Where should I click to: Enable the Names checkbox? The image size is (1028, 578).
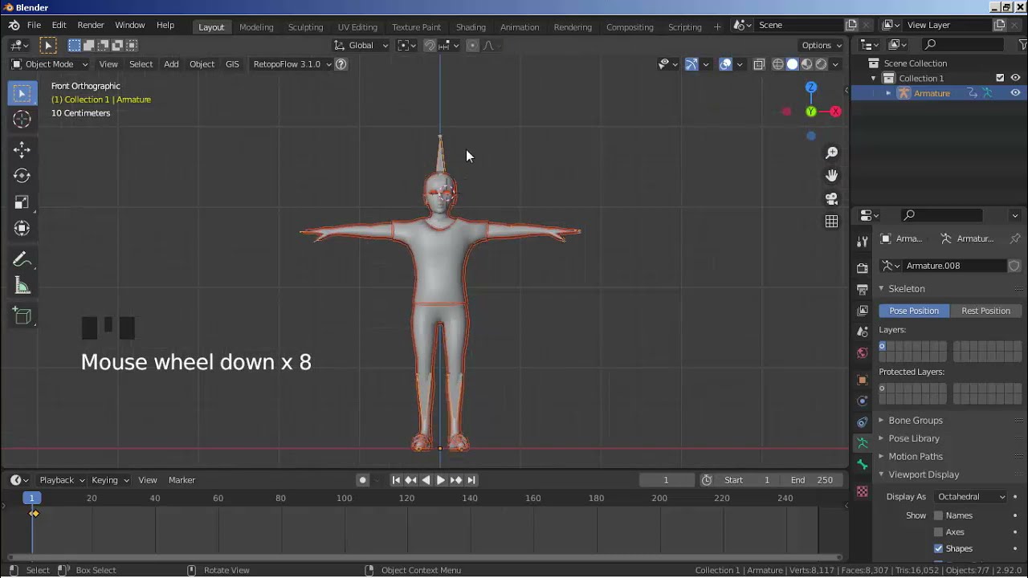coord(938,515)
